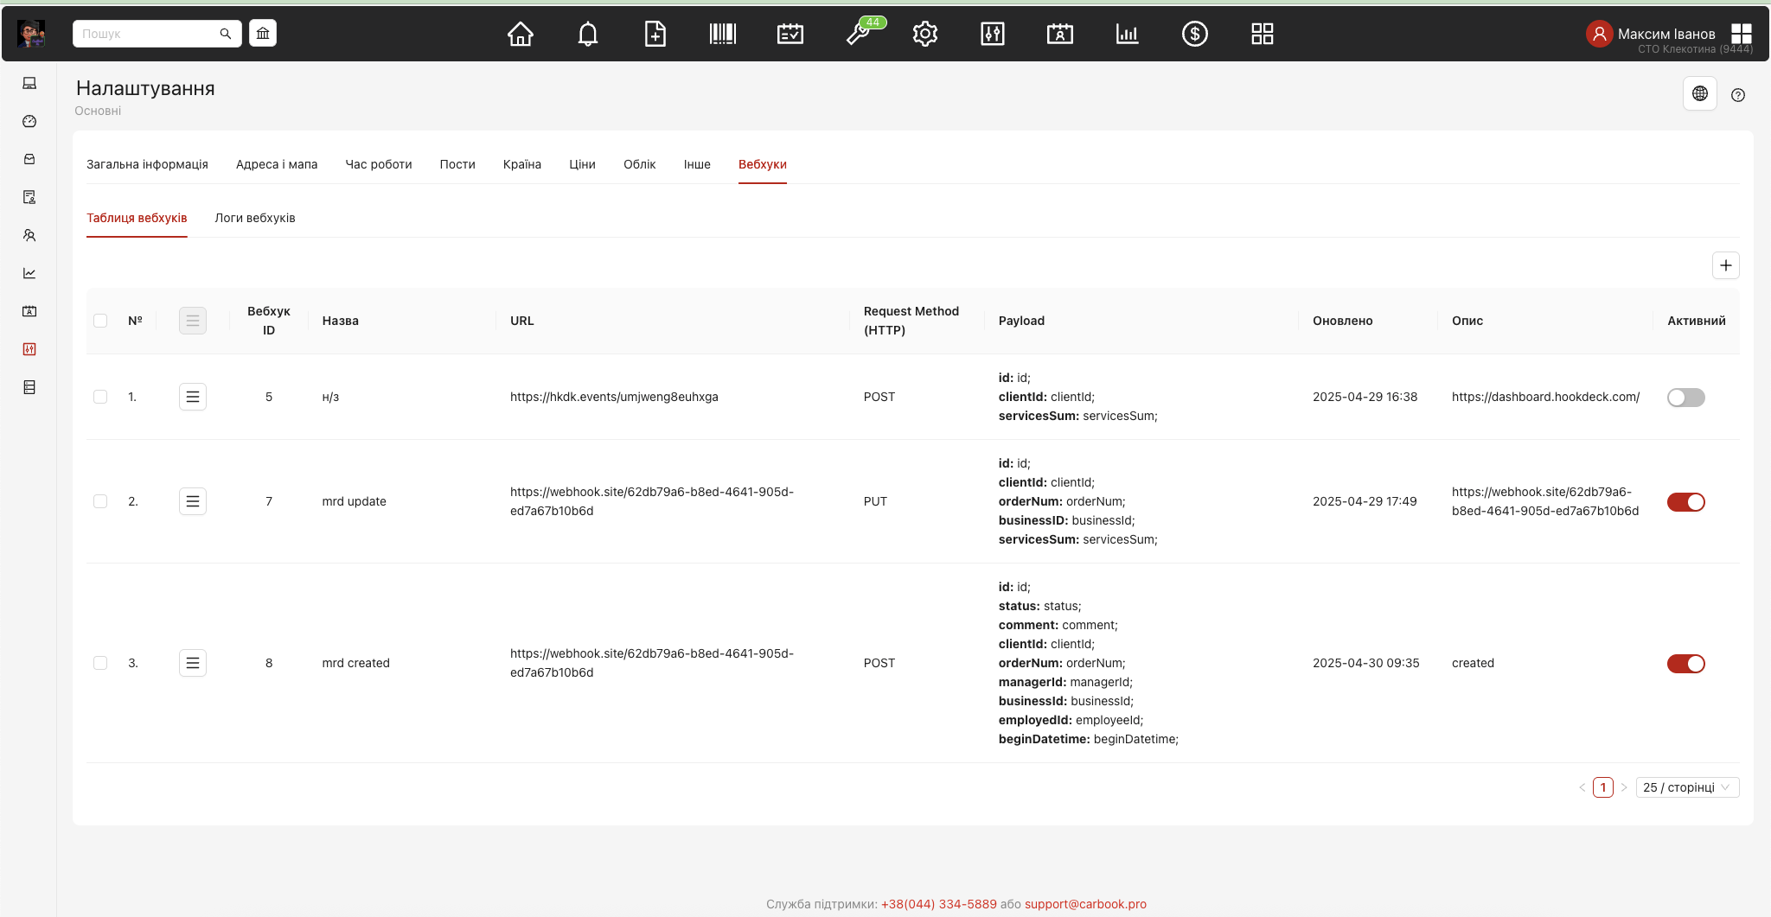Switch to Логи вебхуків tab
The width and height of the screenshot is (1771, 917).
[255, 218]
